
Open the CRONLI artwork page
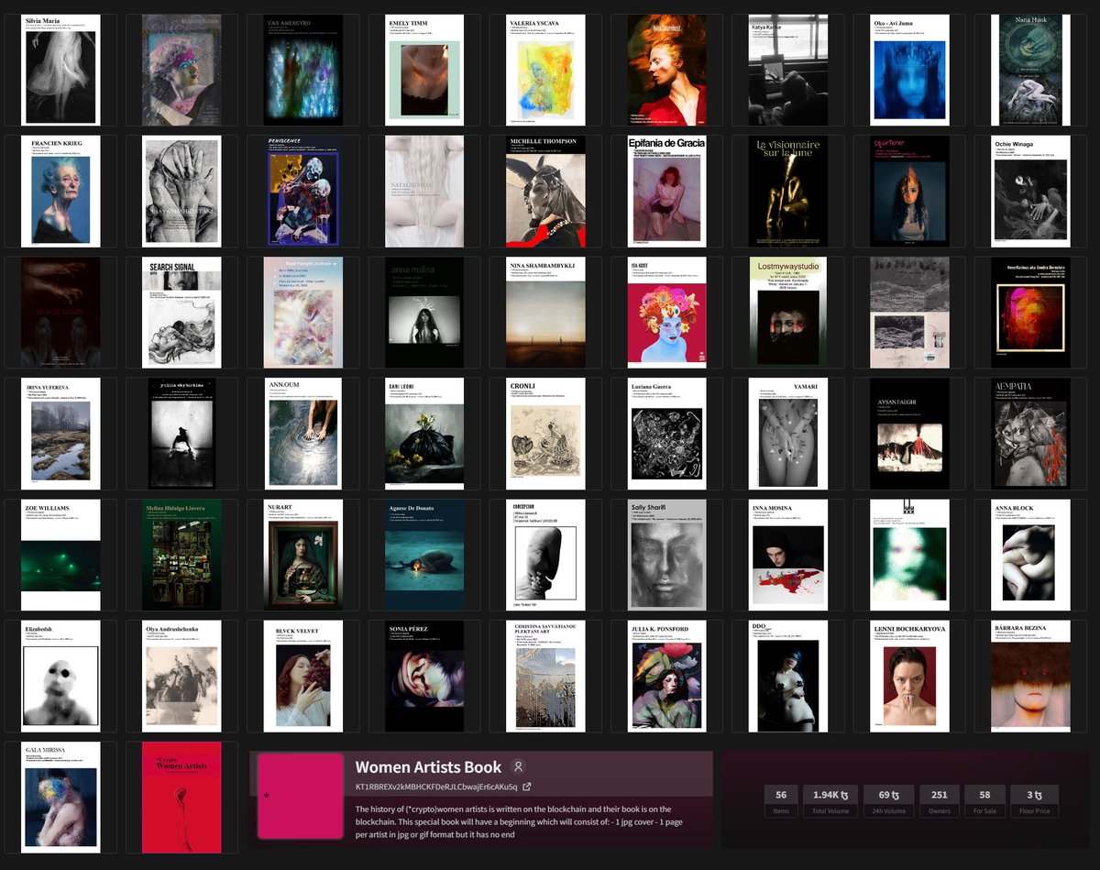pyautogui.click(x=546, y=433)
